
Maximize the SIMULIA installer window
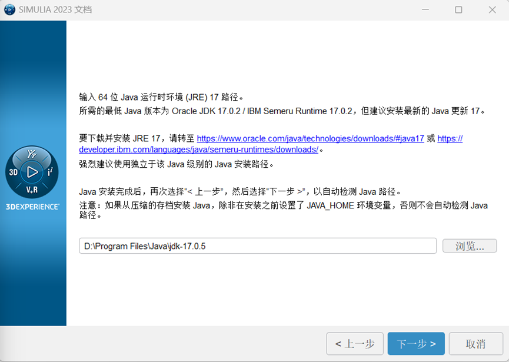[458, 10]
